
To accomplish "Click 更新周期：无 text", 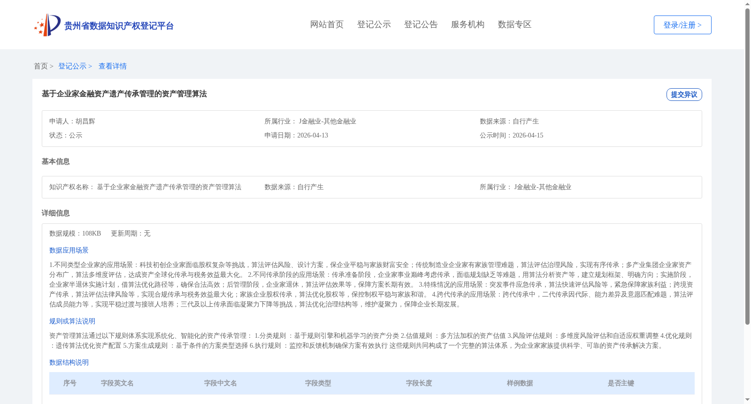I will (130, 233).
